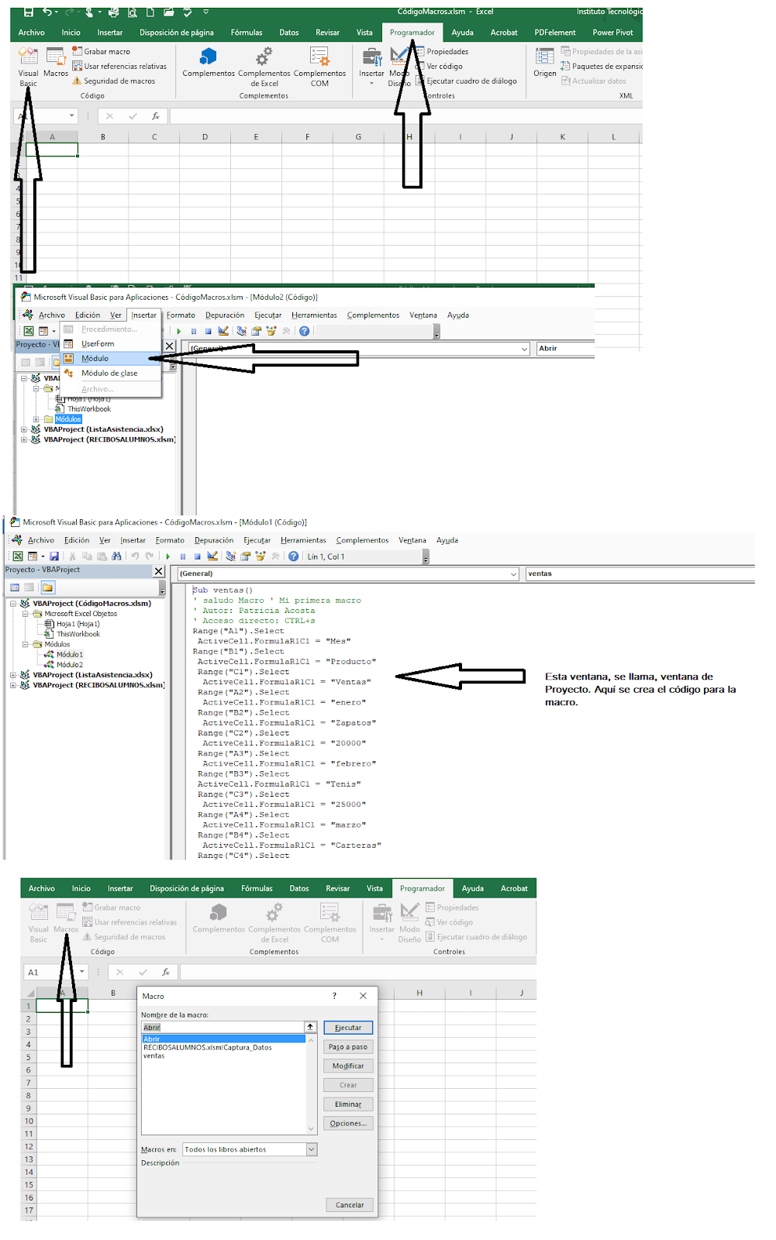Click the Nombre de la macro input field
Image resolution: width=776 pixels, height=1240 pixels.
[223, 1027]
